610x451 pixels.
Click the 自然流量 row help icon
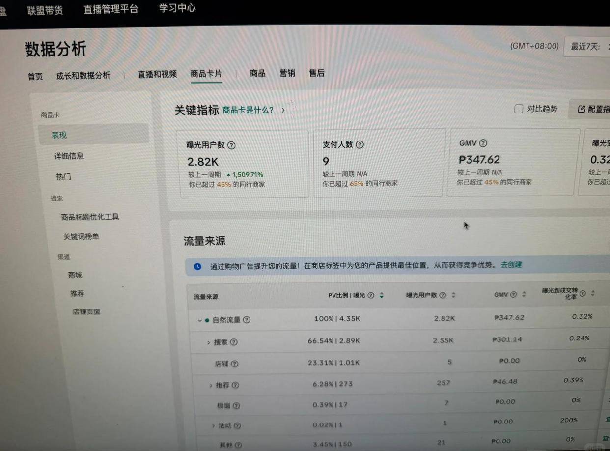tap(247, 319)
